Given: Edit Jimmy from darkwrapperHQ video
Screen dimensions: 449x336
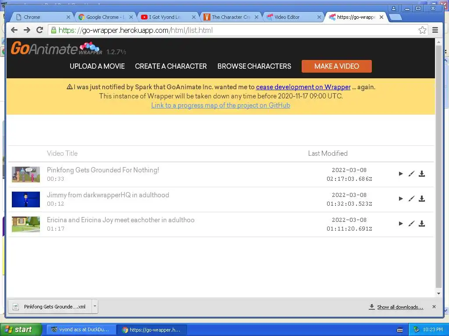Looking at the screenshot, I should (411, 199).
